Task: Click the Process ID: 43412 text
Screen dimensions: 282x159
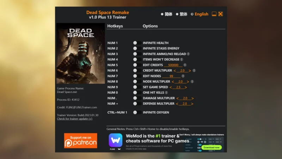Action: (68, 100)
